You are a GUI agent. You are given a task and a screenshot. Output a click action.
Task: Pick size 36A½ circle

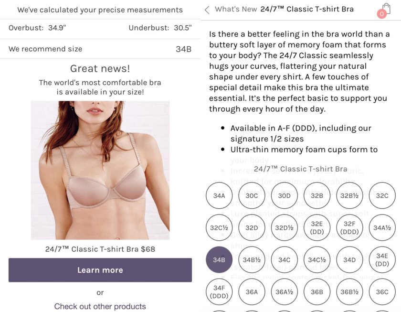[285, 292]
